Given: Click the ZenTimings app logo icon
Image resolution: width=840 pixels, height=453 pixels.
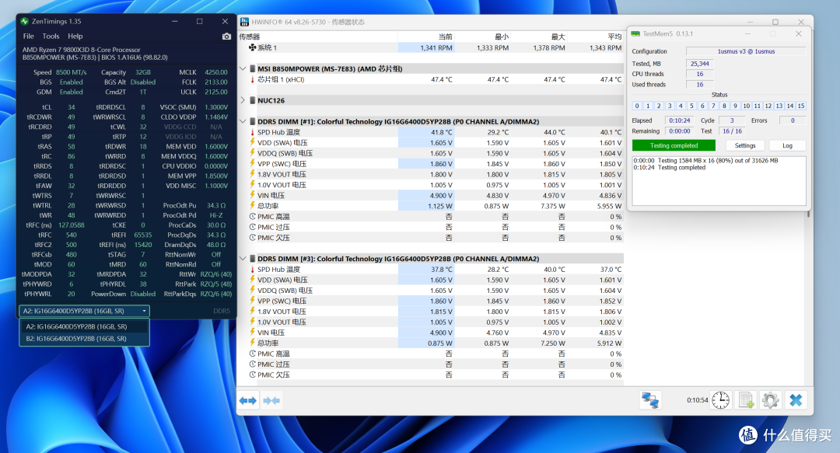Looking at the screenshot, I should [24, 22].
